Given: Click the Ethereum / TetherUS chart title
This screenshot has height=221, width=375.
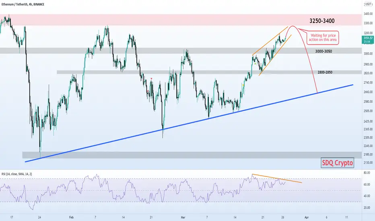Looking at the screenshot, I should pos(23,4).
